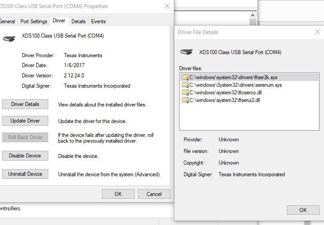This screenshot has height=225, width=324.
Task: Click Disable Device button
Action: [x=25, y=156]
